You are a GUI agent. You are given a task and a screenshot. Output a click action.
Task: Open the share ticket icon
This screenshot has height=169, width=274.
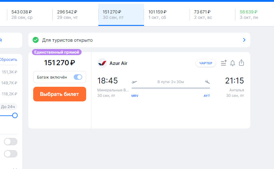241,63
